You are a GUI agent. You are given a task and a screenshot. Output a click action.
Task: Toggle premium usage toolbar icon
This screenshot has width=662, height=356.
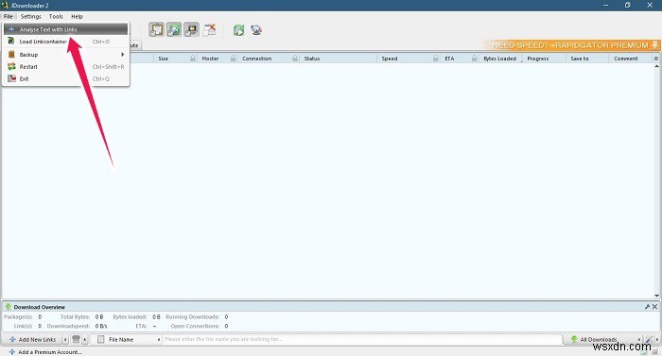point(191,29)
